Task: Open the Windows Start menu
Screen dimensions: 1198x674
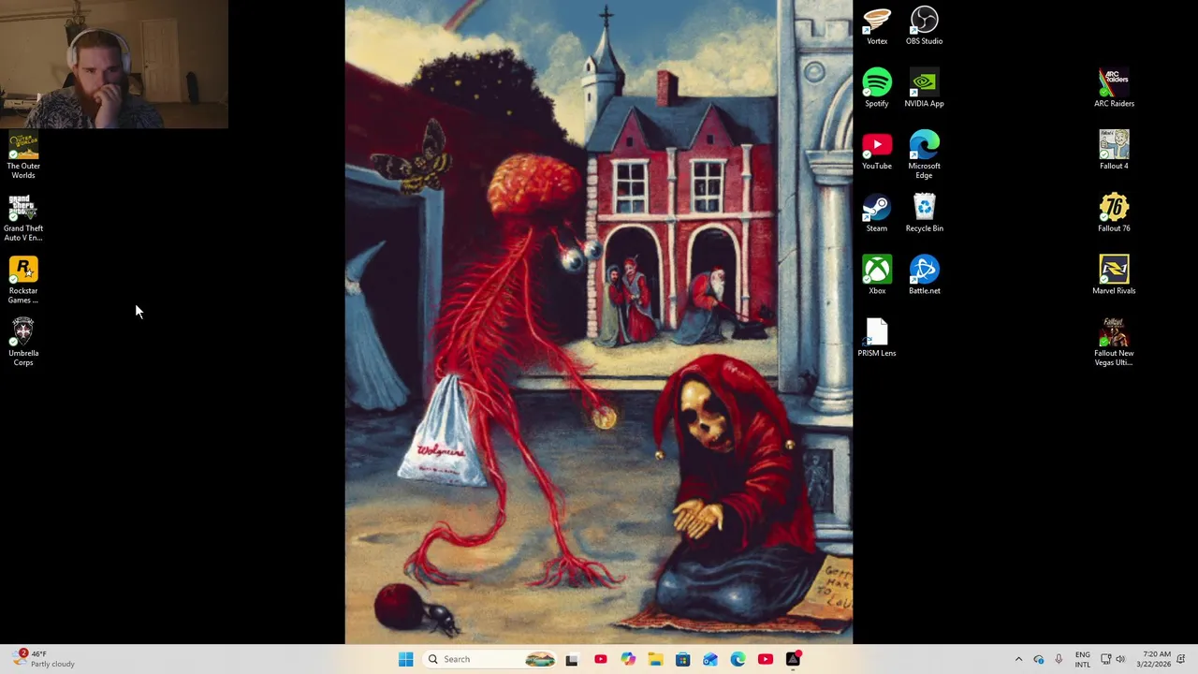Action: coord(405,659)
